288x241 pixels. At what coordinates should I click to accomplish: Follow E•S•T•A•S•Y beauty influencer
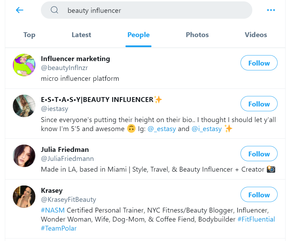pos(259,103)
